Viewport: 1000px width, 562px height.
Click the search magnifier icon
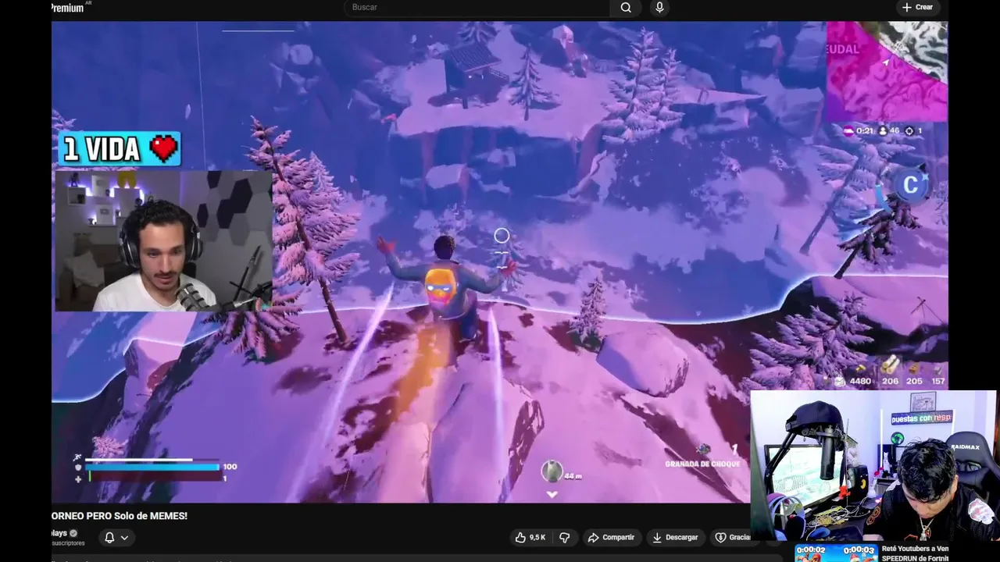[x=626, y=8]
